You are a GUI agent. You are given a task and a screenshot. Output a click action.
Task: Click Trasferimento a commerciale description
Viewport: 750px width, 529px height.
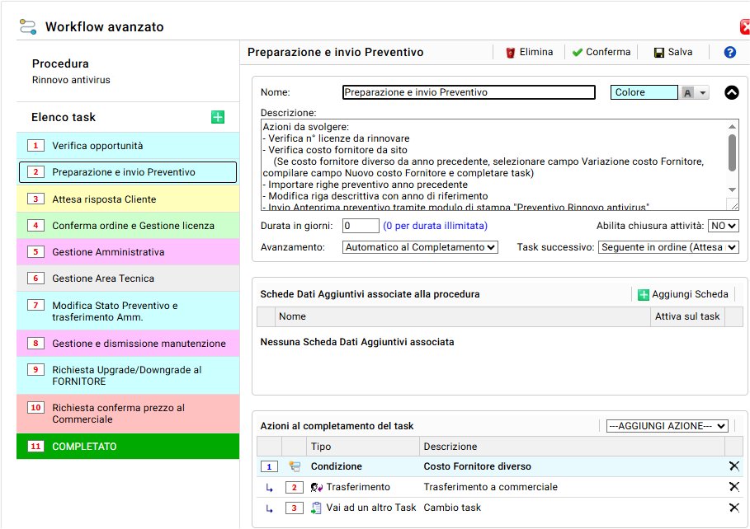pos(490,487)
